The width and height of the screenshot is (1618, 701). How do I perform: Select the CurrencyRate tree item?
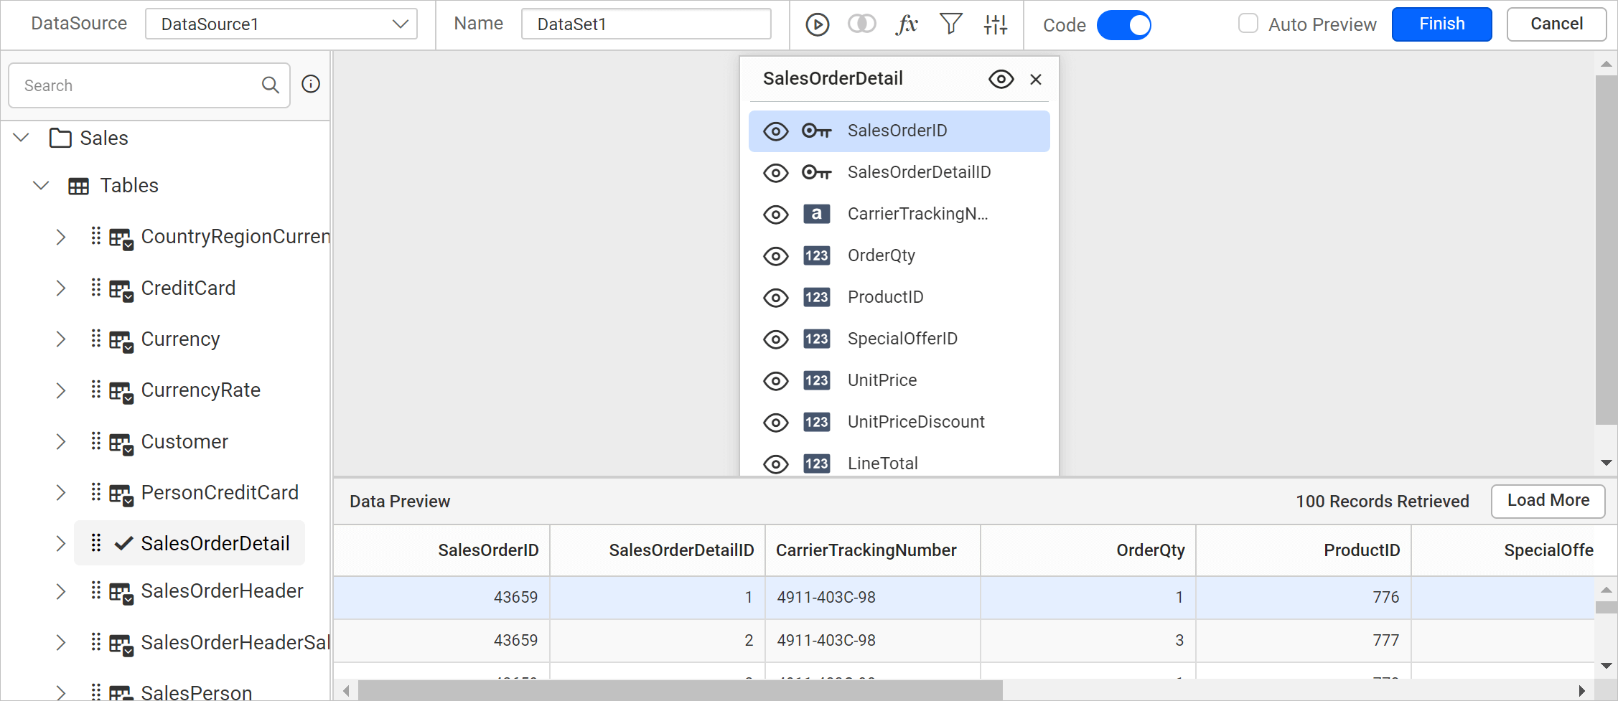[201, 390]
